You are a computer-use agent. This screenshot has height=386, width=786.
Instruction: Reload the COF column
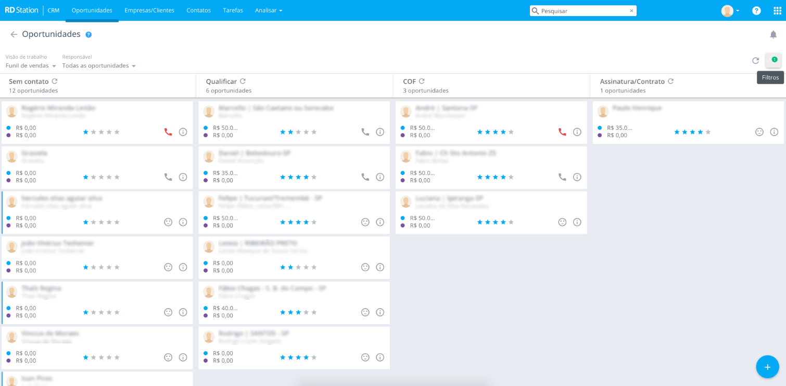point(422,81)
